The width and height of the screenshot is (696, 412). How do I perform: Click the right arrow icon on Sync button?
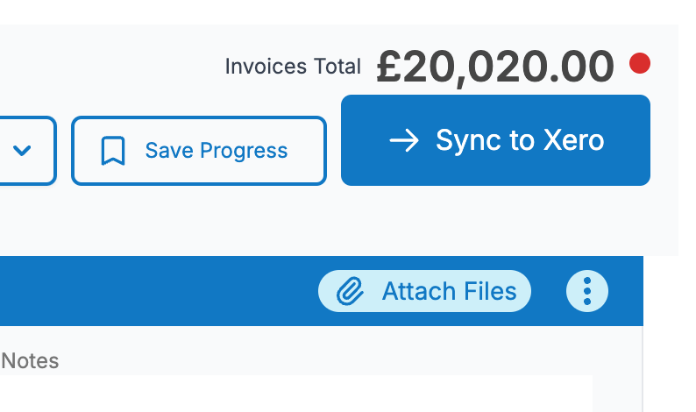click(404, 140)
